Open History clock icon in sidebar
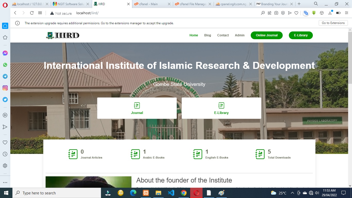Image resolution: width=352 pixels, height=198 pixels. [5, 154]
